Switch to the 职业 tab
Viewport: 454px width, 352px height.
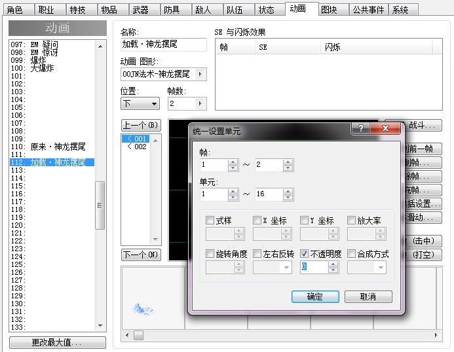[50, 10]
